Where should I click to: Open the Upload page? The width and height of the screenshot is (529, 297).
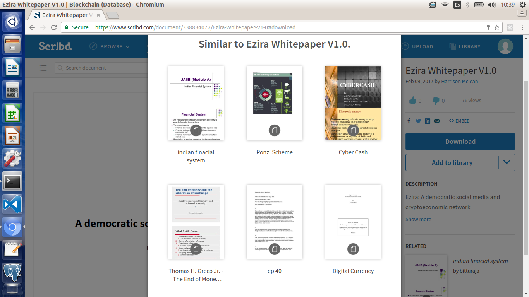click(417, 46)
